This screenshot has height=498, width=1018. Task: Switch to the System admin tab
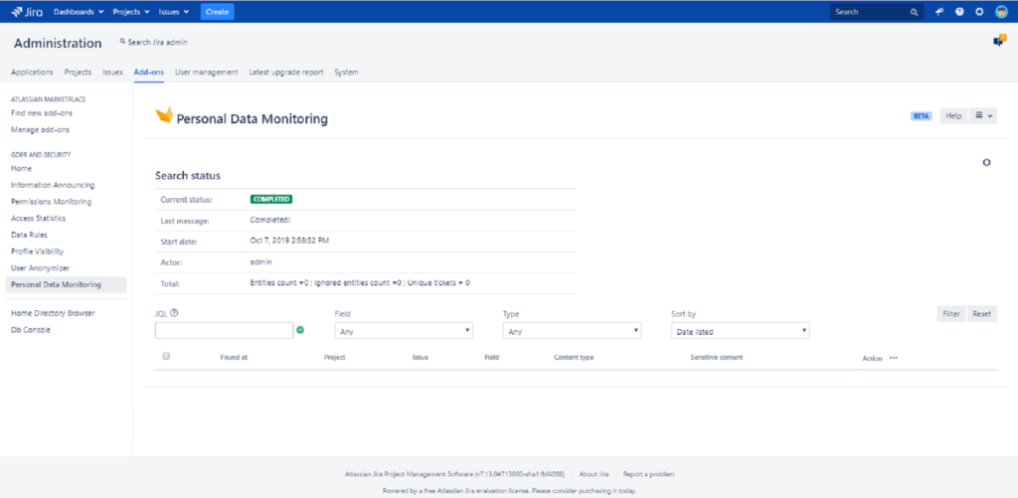pos(346,73)
